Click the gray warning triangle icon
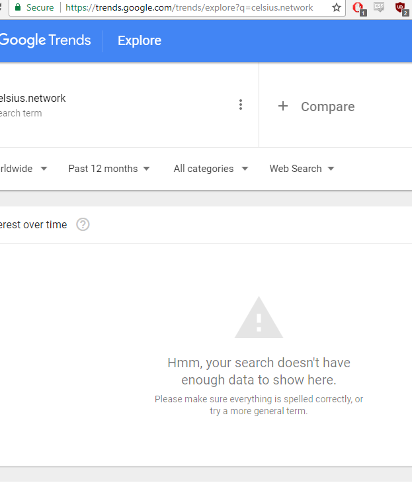The height and width of the screenshot is (485, 412). coord(259,318)
